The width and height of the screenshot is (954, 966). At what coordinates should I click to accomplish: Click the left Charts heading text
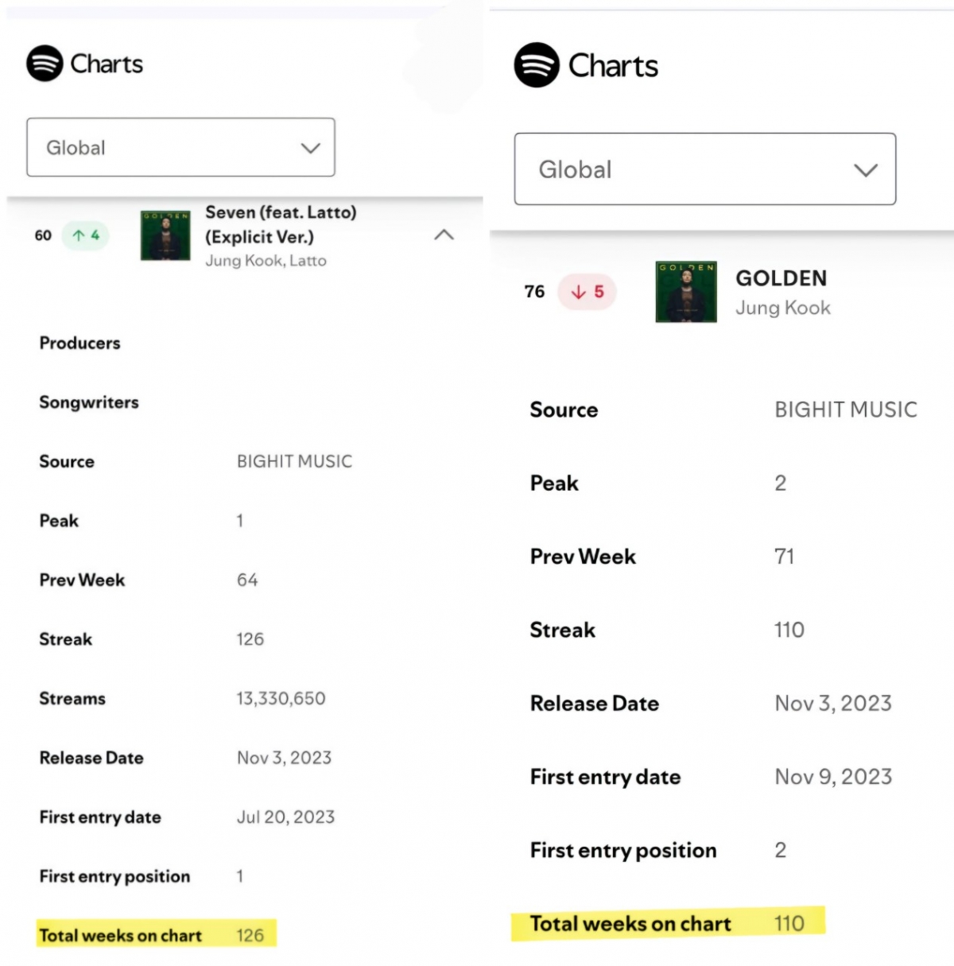click(107, 64)
